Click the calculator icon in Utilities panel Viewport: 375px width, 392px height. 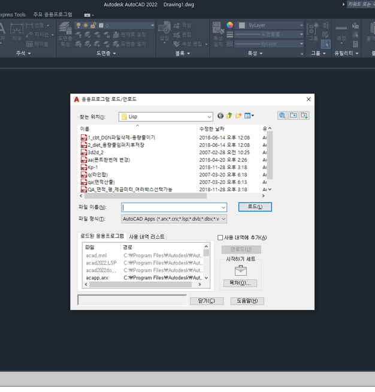point(355,44)
